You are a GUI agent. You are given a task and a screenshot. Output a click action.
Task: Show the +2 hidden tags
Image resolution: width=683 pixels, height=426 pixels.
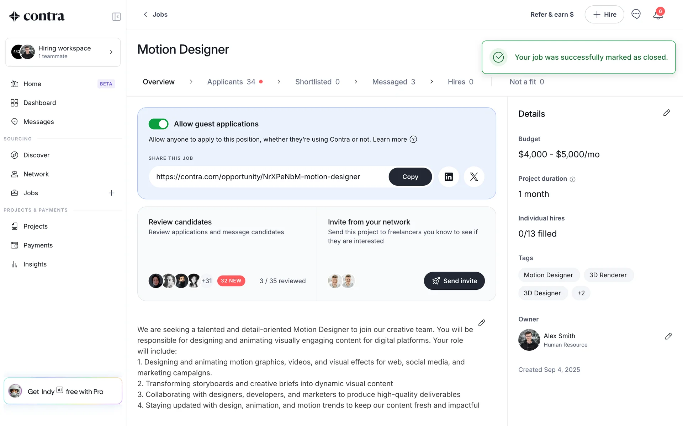point(581,293)
